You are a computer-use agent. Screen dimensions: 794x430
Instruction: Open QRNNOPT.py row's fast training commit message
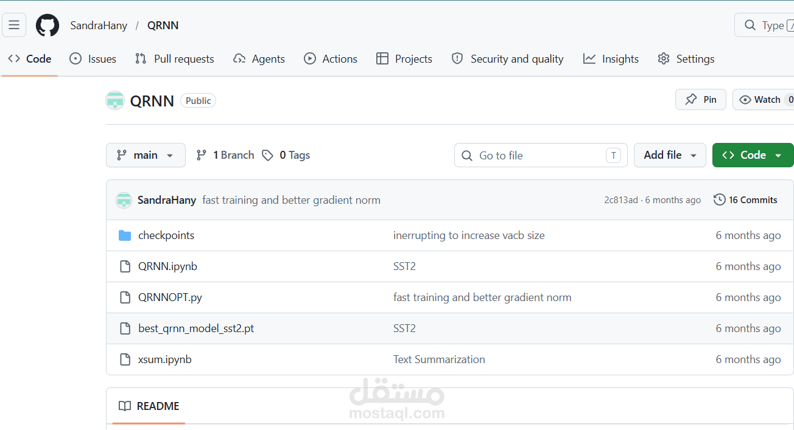click(482, 297)
